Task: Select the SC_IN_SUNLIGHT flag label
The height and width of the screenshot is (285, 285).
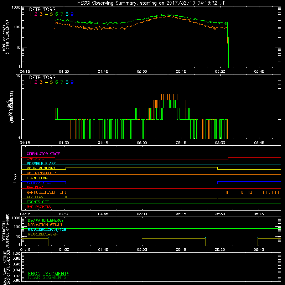Action: 41,168
